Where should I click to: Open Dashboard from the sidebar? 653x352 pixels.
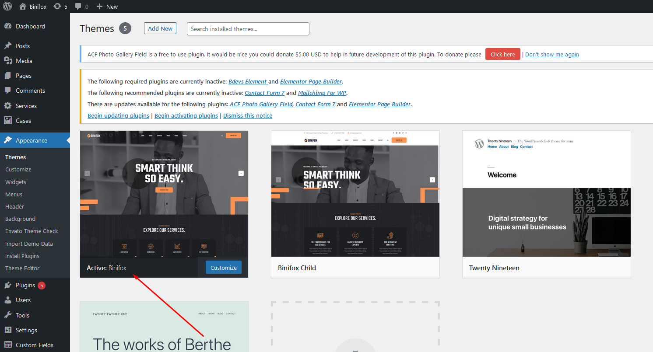pyautogui.click(x=30, y=26)
